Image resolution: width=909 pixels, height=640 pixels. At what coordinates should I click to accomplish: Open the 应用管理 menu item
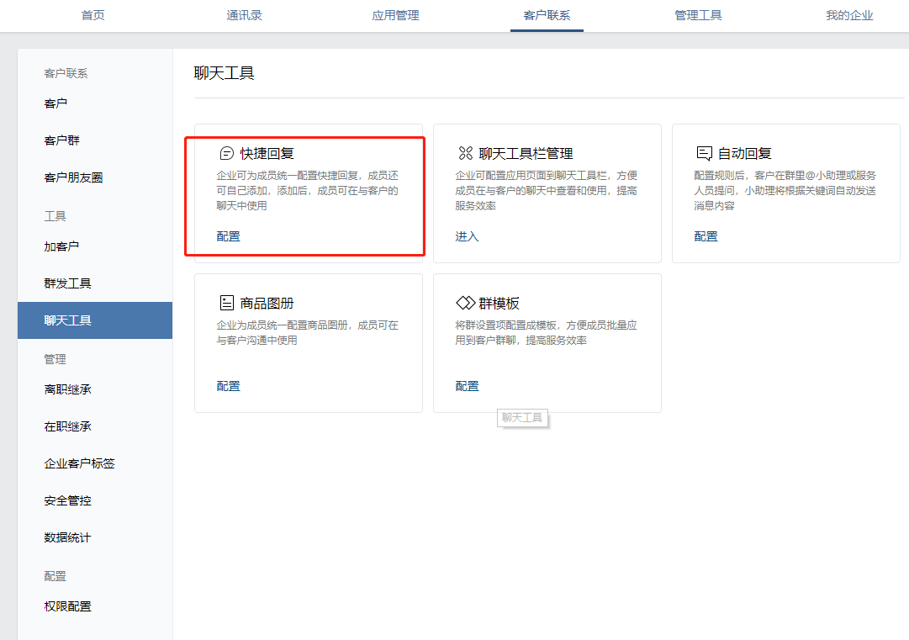(395, 14)
